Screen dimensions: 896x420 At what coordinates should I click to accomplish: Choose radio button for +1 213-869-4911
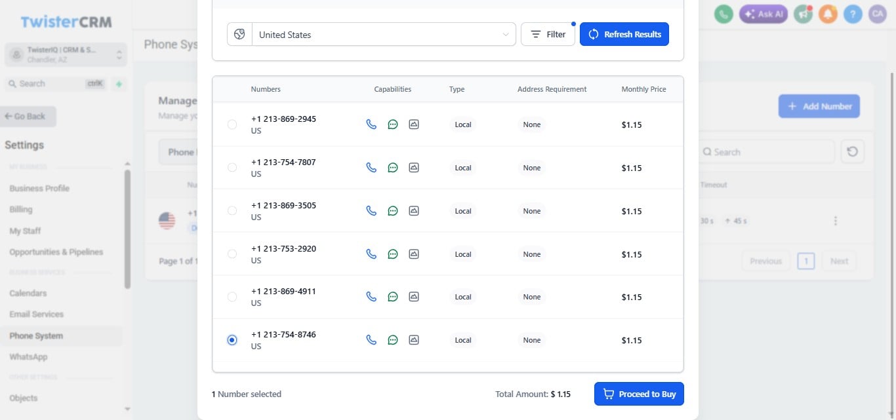(x=232, y=297)
